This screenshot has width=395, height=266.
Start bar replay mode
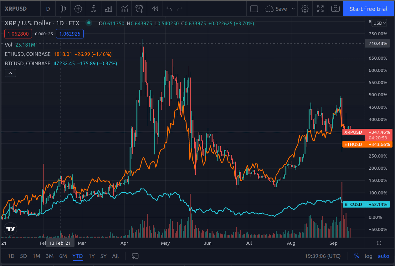pos(155,8)
